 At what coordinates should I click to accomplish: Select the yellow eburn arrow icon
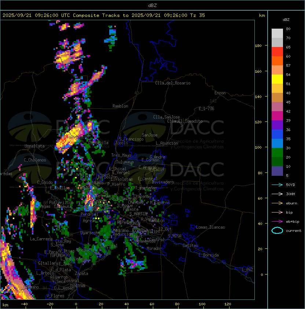tap(277, 203)
